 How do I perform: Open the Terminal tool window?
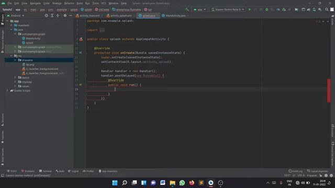tap(46, 171)
